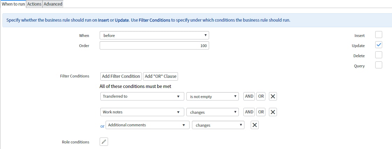This screenshot has width=392, height=149.
Task: Click the Add Filter Condition button
Action: 121,76
